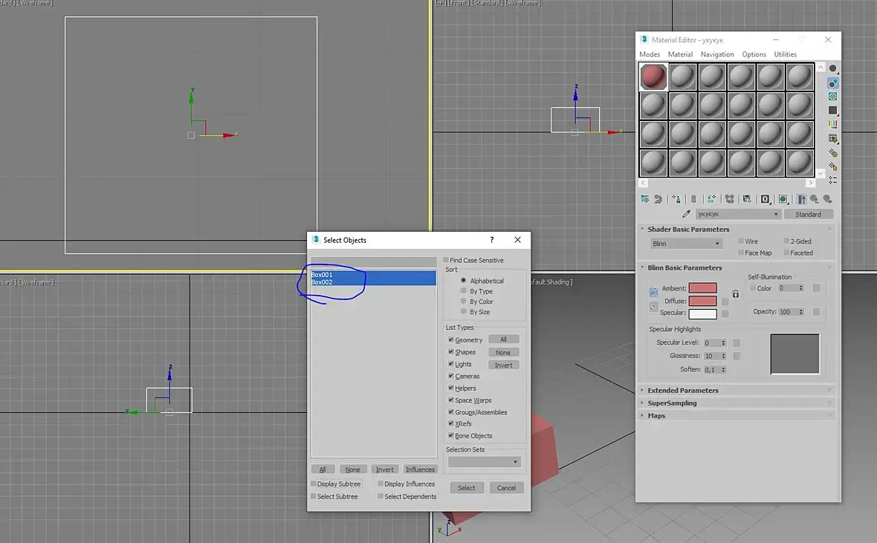Click the Put to Library icon
The height and width of the screenshot is (543, 877).
(x=747, y=199)
